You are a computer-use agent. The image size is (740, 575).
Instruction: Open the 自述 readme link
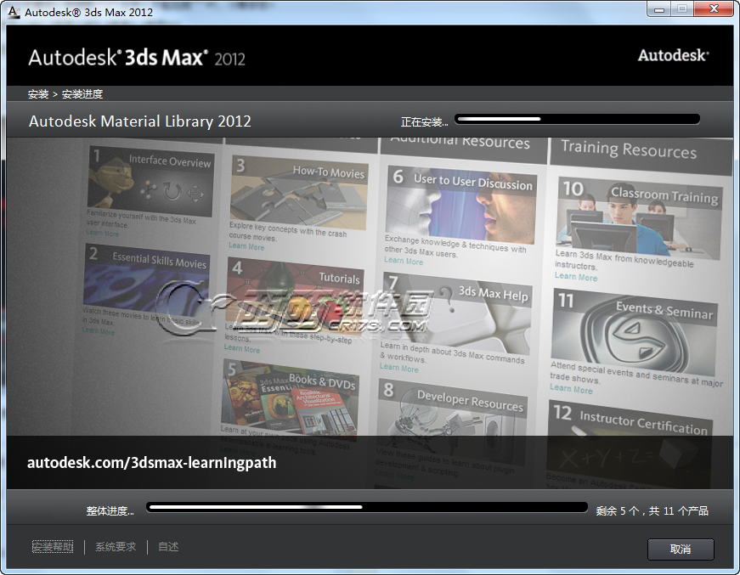pos(168,547)
